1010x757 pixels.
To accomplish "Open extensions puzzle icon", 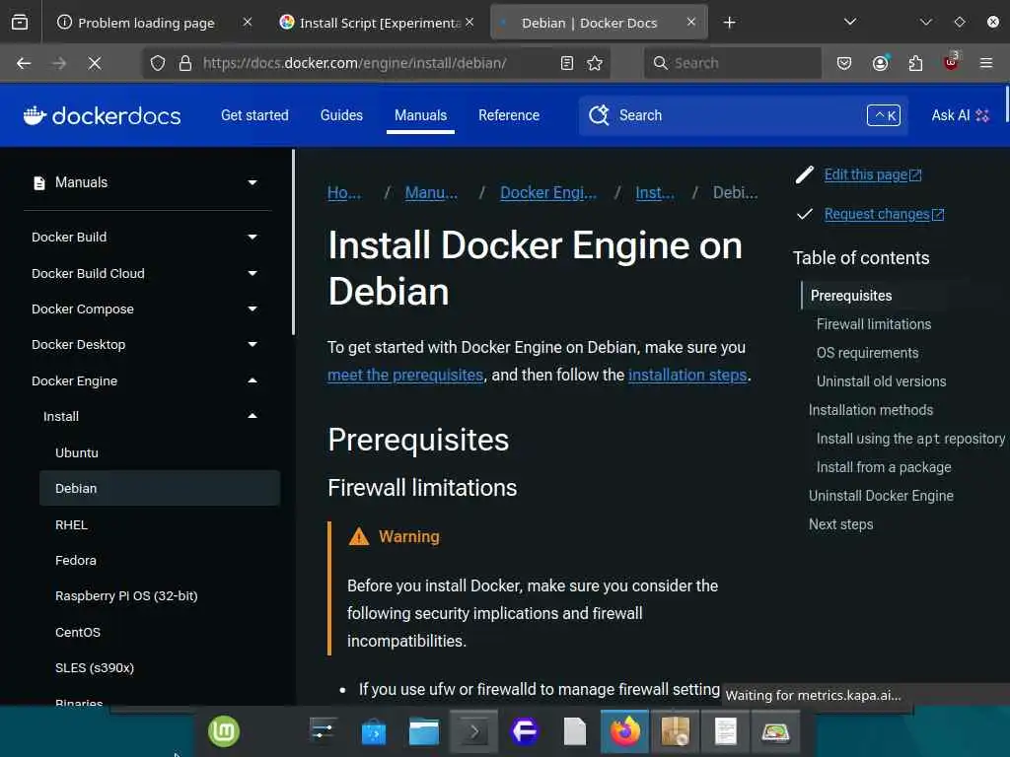I will pyautogui.click(x=915, y=63).
